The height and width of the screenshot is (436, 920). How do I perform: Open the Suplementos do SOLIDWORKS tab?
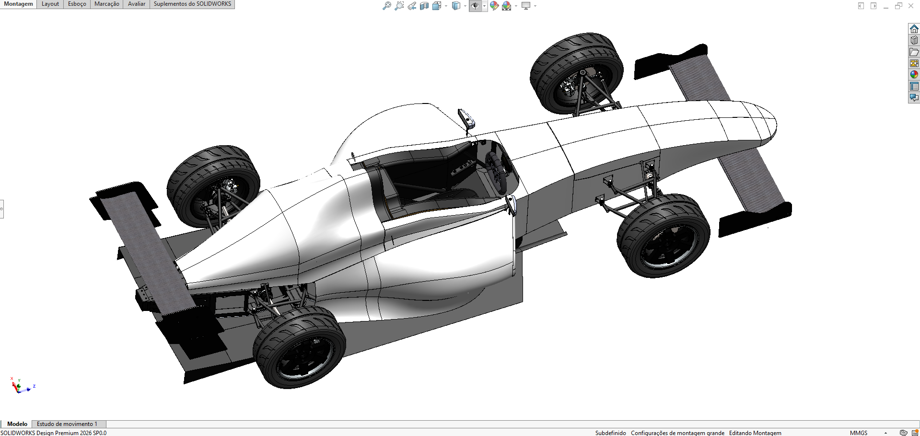192,4
